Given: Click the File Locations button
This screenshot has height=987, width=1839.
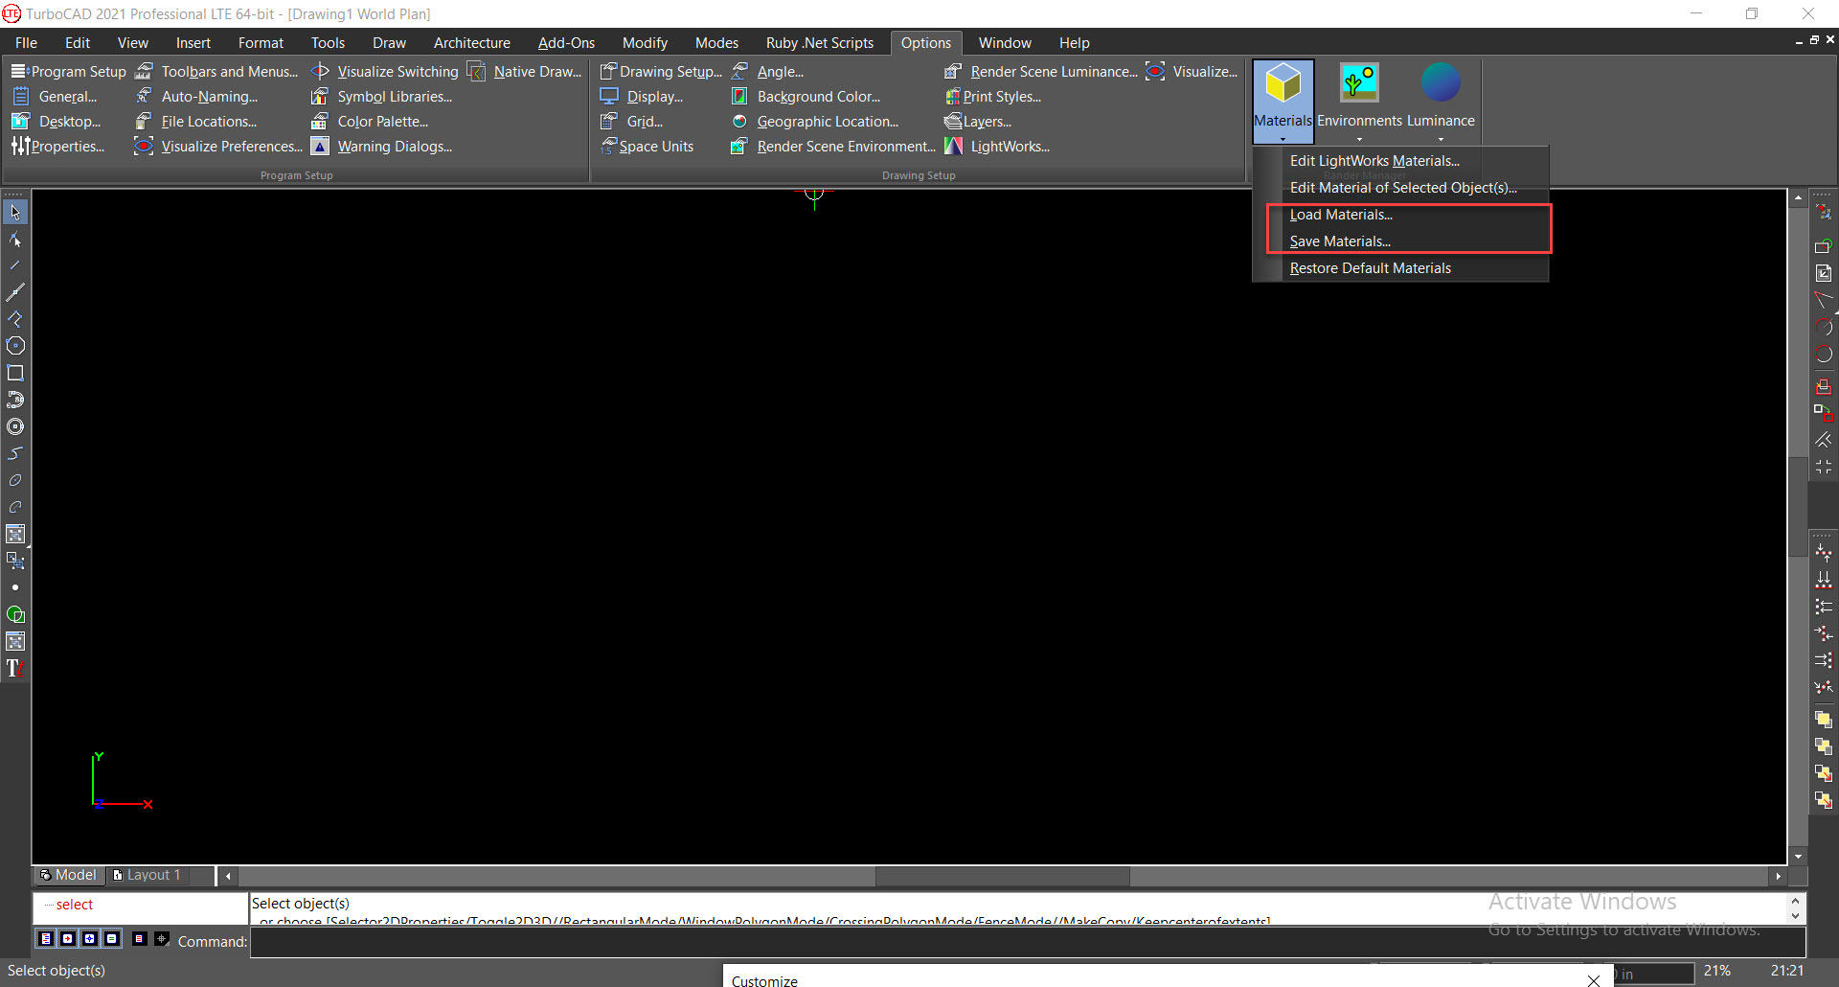Looking at the screenshot, I should click(x=196, y=122).
